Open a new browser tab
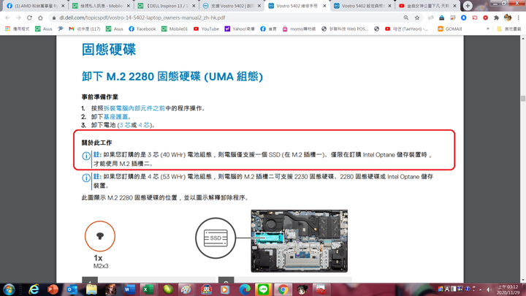 pos(468,6)
